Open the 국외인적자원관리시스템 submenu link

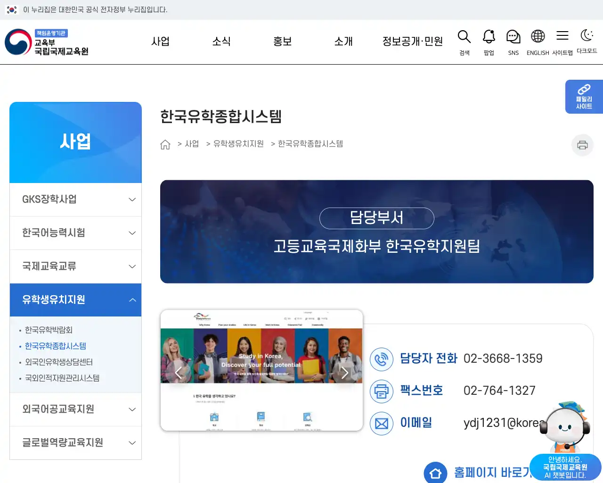(x=62, y=378)
